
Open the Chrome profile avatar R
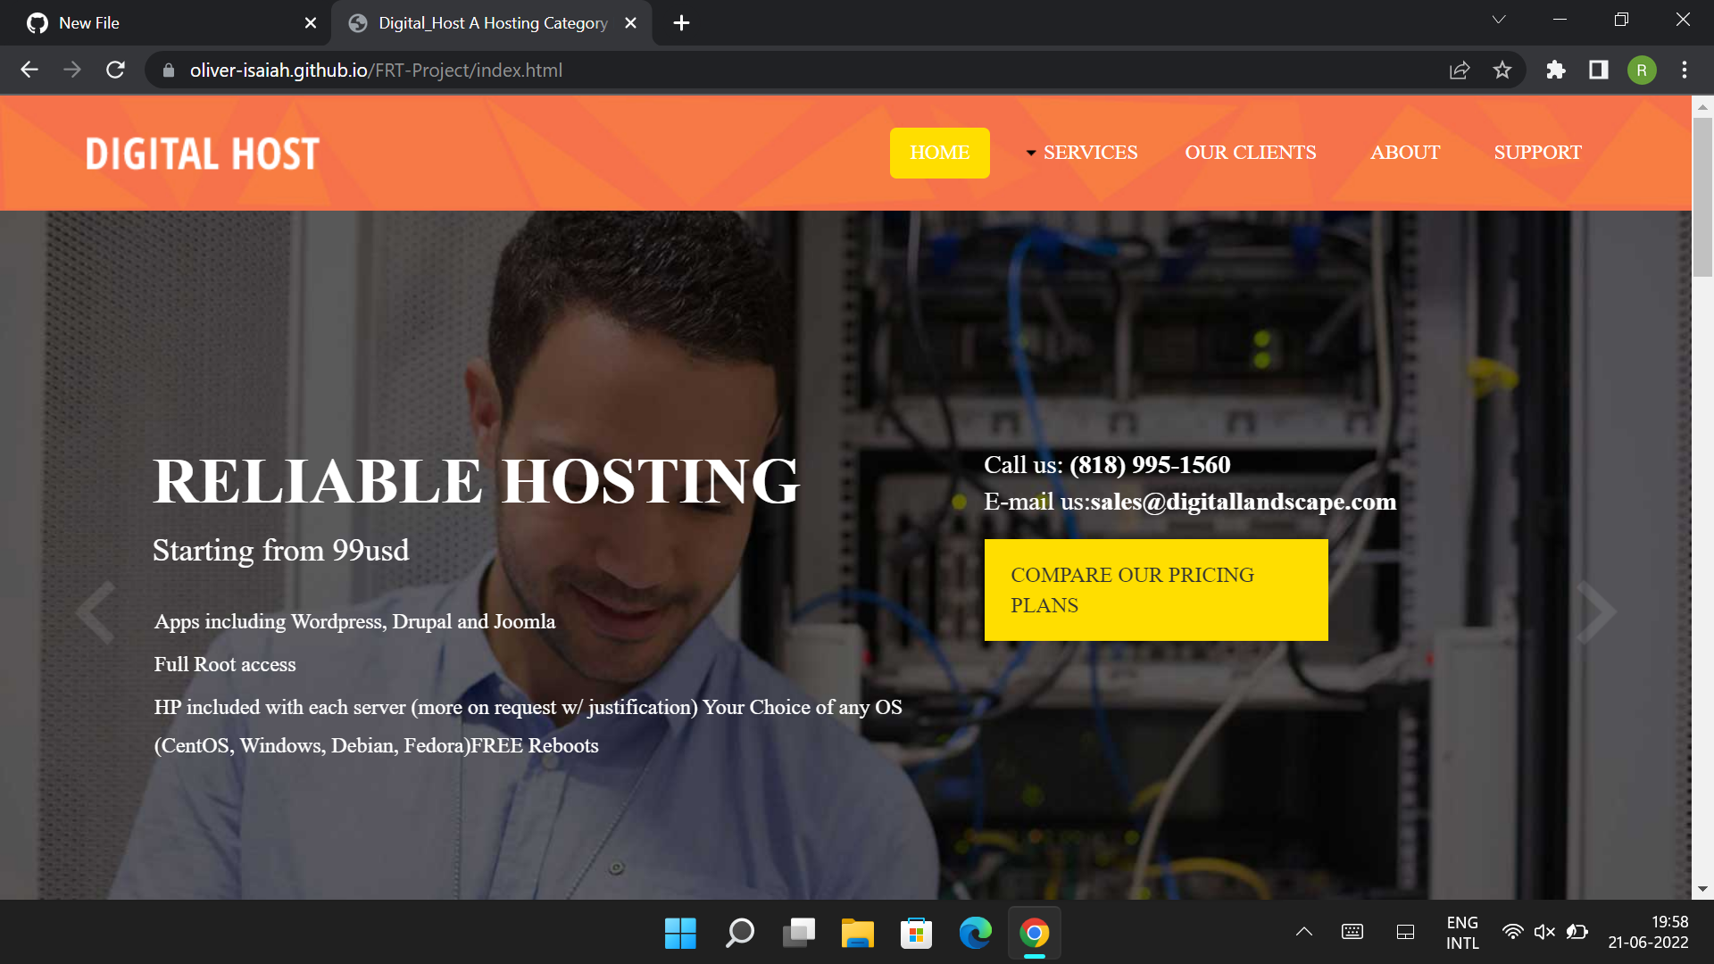pos(1642,70)
